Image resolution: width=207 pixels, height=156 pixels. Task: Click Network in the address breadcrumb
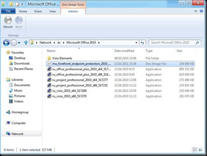click(45, 42)
